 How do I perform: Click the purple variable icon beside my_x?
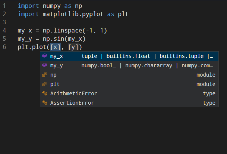[x=45, y=56]
